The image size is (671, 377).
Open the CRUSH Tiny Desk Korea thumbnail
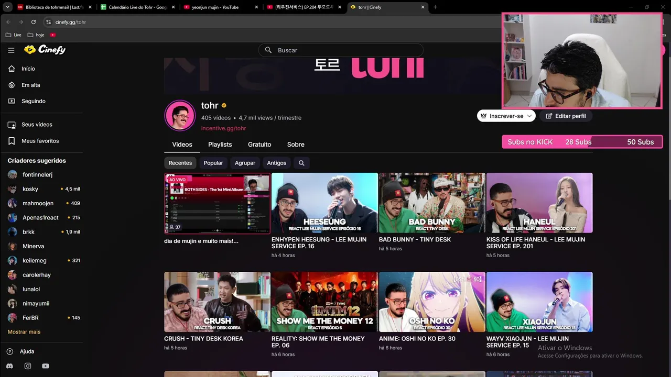click(217, 302)
